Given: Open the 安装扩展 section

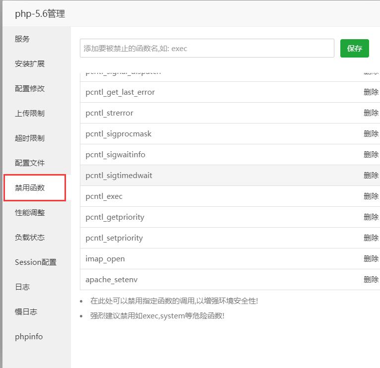Looking at the screenshot, I should (30, 63).
